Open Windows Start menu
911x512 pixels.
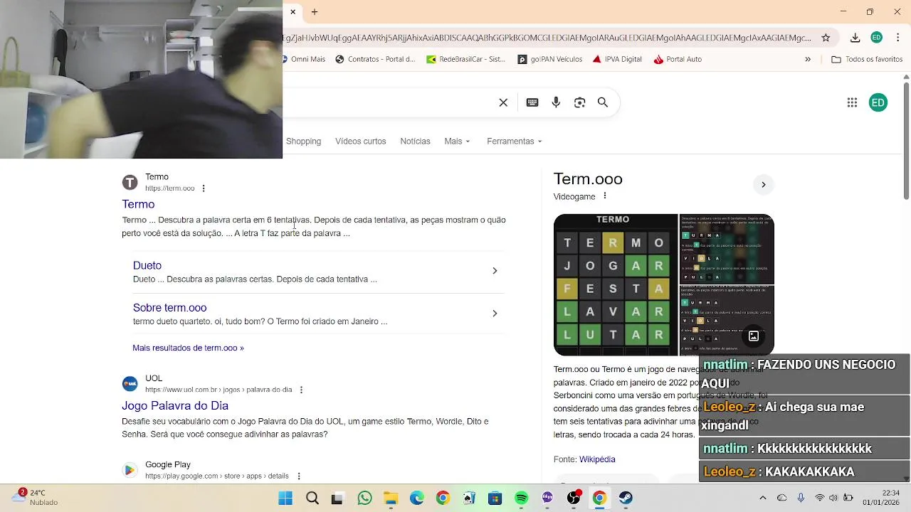pos(285,498)
